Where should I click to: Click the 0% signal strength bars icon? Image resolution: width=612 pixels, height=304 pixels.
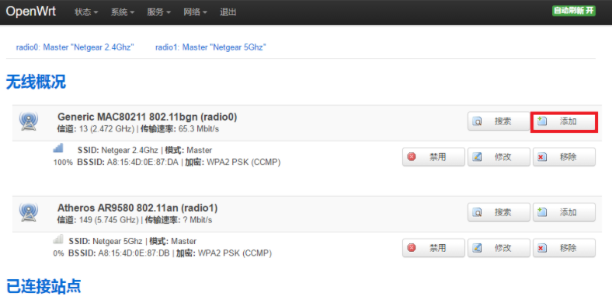click(x=58, y=239)
